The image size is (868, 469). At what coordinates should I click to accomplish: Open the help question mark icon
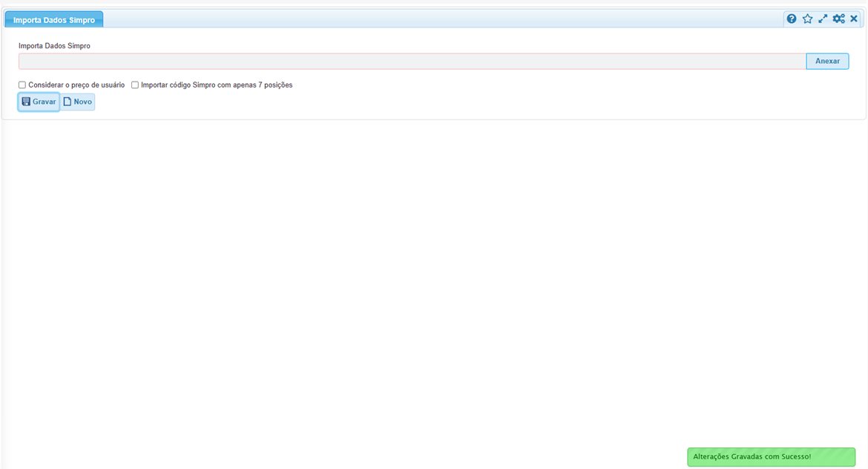(x=792, y=19)
